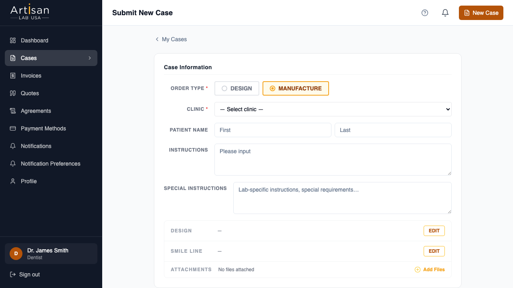
Task: Click the Quotes quotation-mark icon
Action: click(x=13, y=93)
